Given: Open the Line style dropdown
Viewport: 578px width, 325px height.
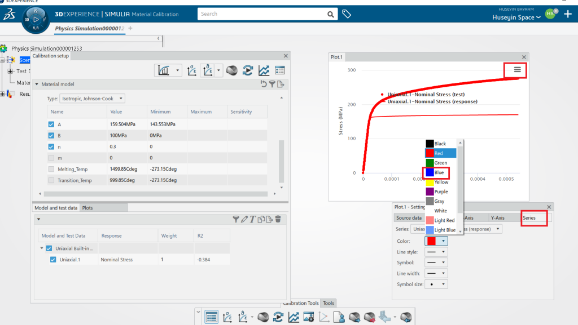Looking at the screenshot, I should point(436,252).
